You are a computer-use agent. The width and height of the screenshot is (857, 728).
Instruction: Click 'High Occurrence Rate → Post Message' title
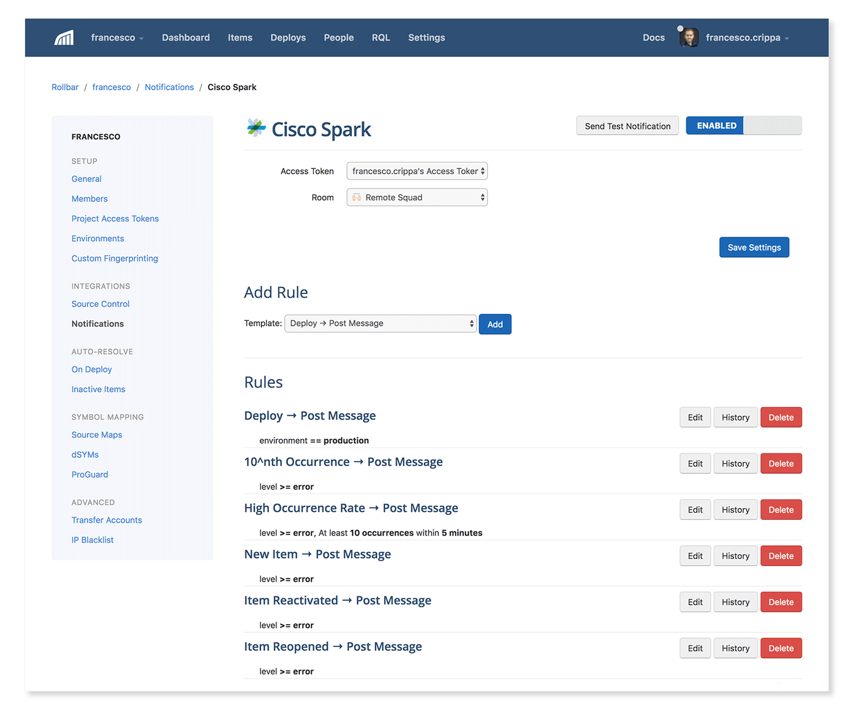click(x=351, y=508)
